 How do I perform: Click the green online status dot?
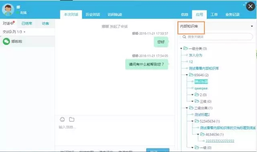click(x=18, y=12)
